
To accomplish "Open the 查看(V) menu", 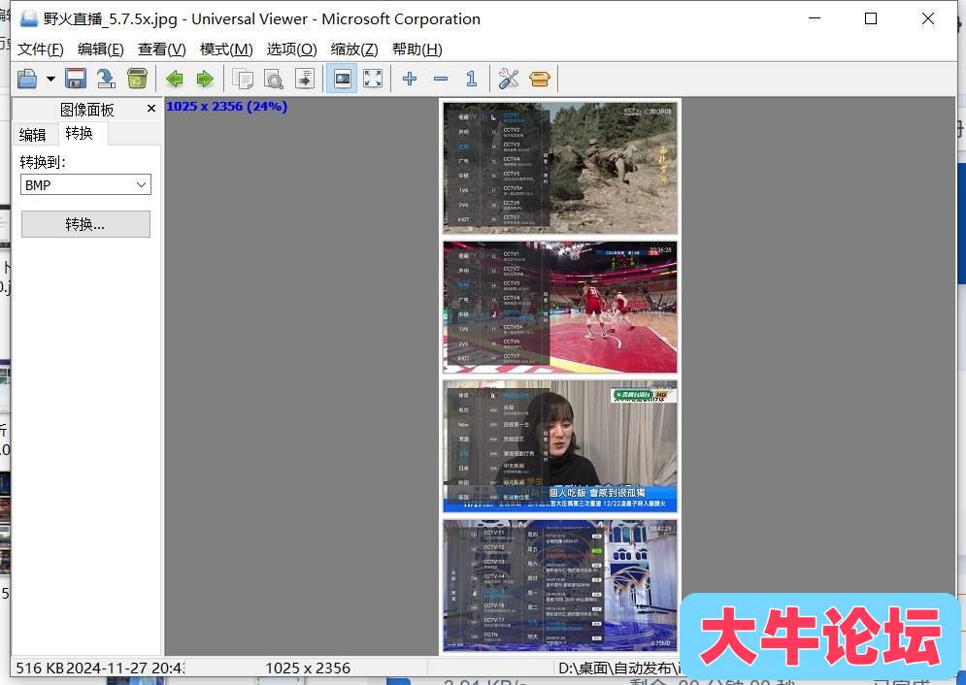I will (161, 49).
